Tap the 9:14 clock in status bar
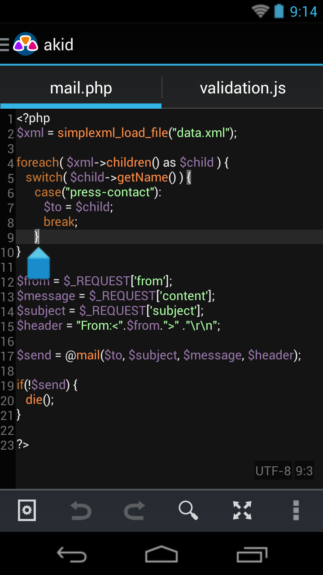The height and width of the screenshot is (575, 323). [304, 11]
